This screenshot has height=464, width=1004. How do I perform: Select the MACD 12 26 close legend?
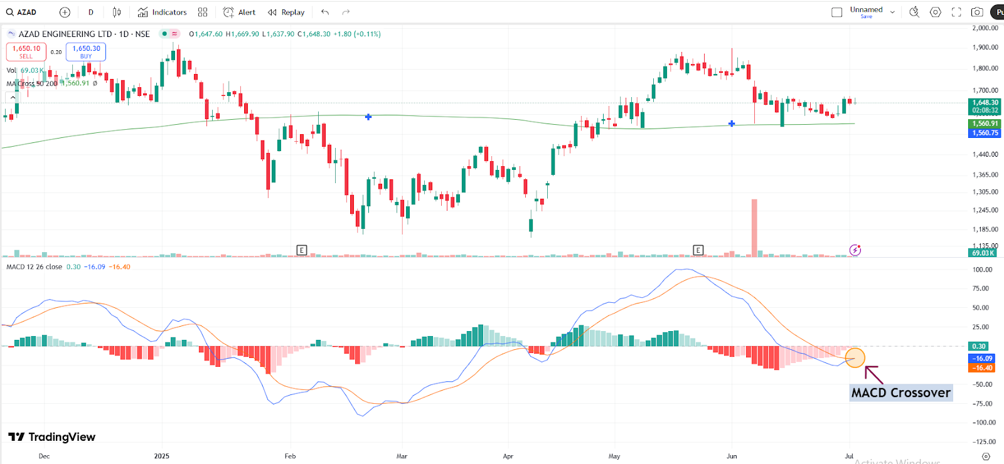coord(35,266)
